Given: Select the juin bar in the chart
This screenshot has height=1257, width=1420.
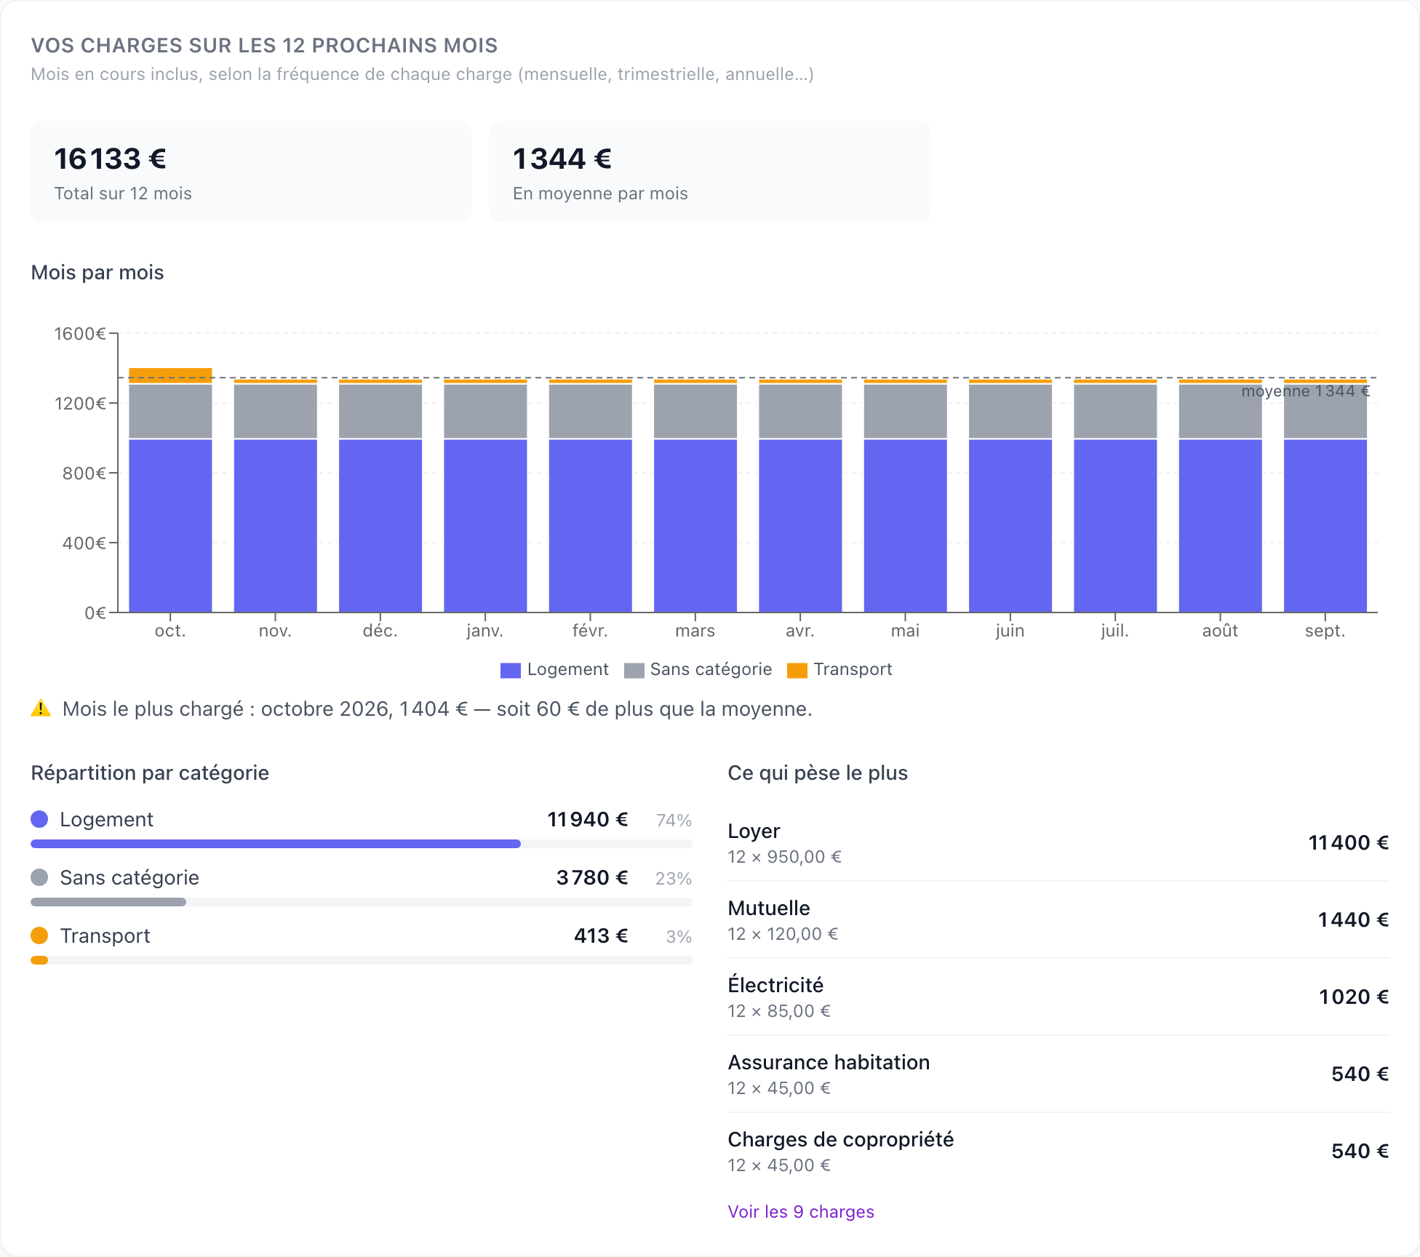Looking at the screenshot, I should click(1010, 496).
